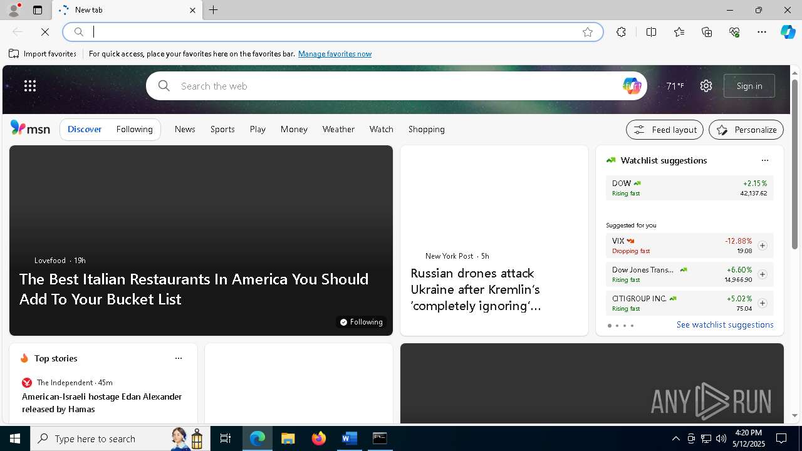Open the notification center icon

(781, 438)
